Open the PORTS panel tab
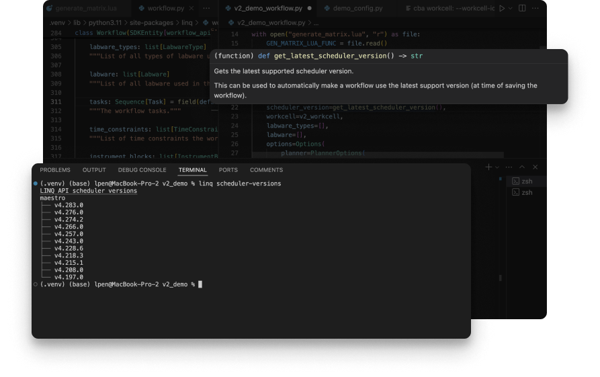 point(228,170)
